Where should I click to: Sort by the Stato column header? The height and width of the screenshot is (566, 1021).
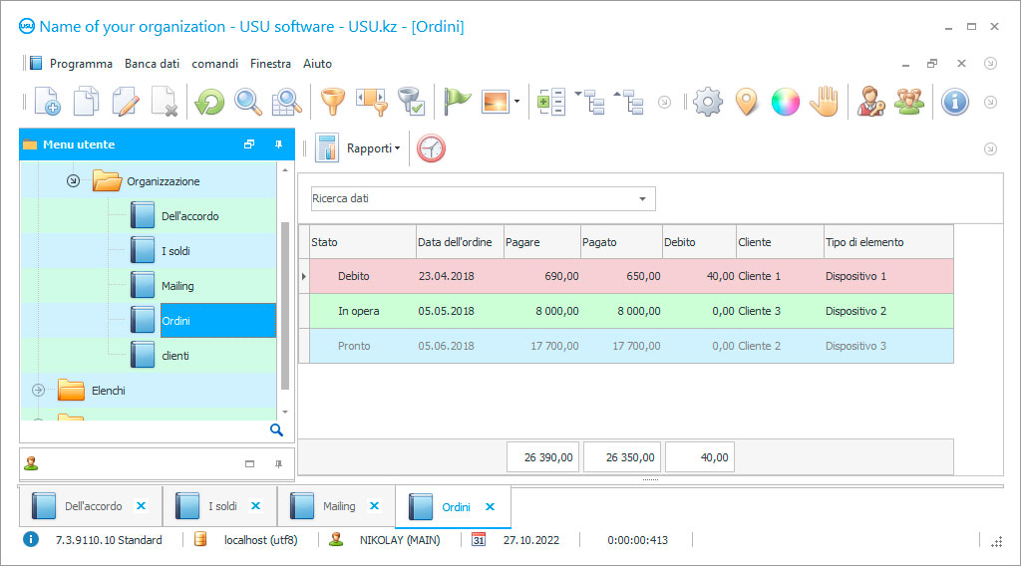[363, 242]
